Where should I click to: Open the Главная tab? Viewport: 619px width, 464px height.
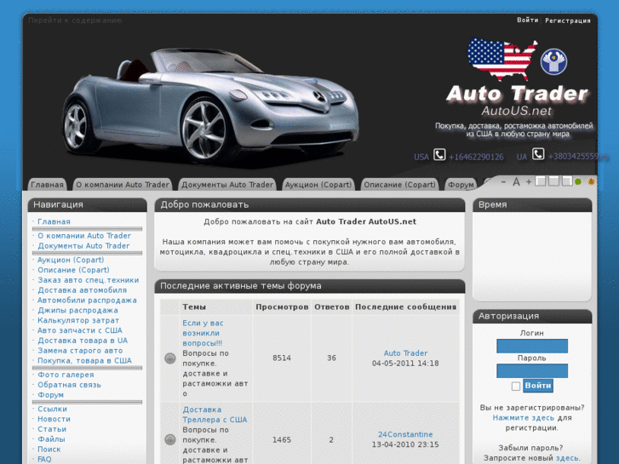47,185
